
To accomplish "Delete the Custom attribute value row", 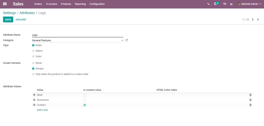I will coord(250,105).
